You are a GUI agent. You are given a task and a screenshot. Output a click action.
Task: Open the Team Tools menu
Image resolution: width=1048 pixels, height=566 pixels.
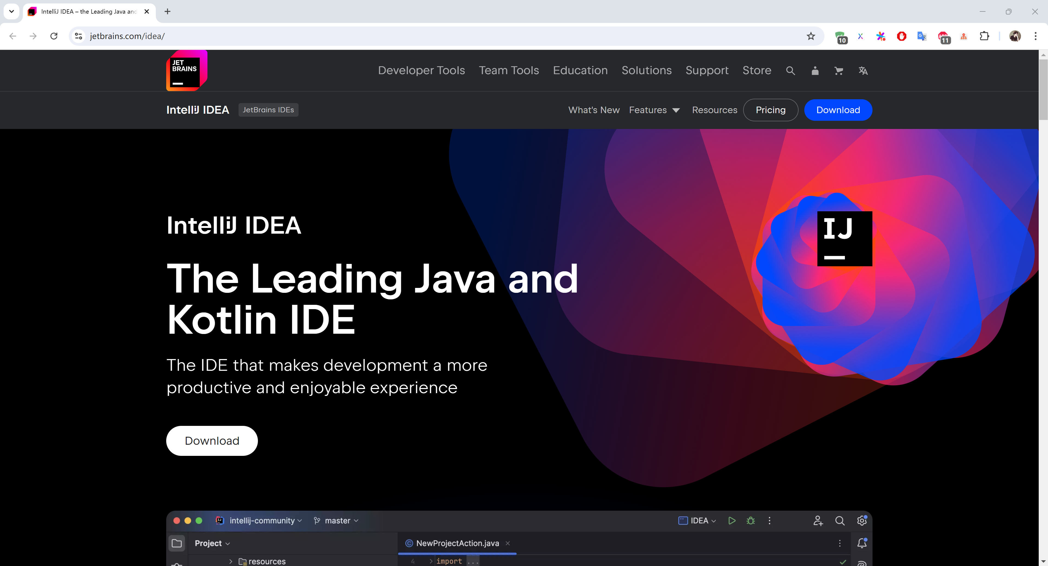point(508,70)
